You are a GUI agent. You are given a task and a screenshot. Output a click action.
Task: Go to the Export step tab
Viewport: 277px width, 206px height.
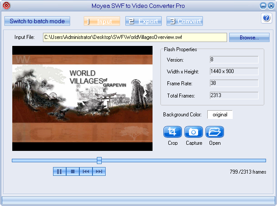(143, 21)
